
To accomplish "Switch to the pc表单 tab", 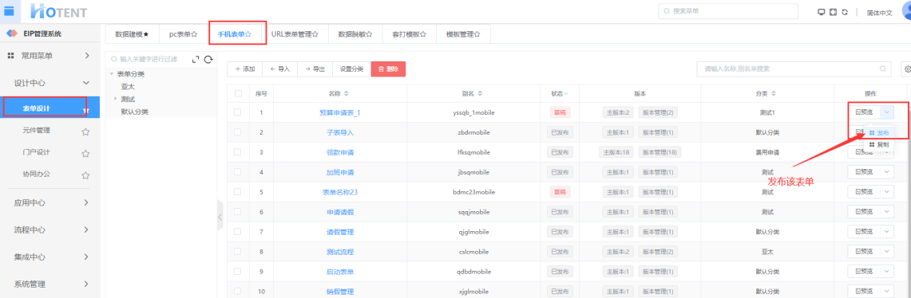I will coord(183,34).
